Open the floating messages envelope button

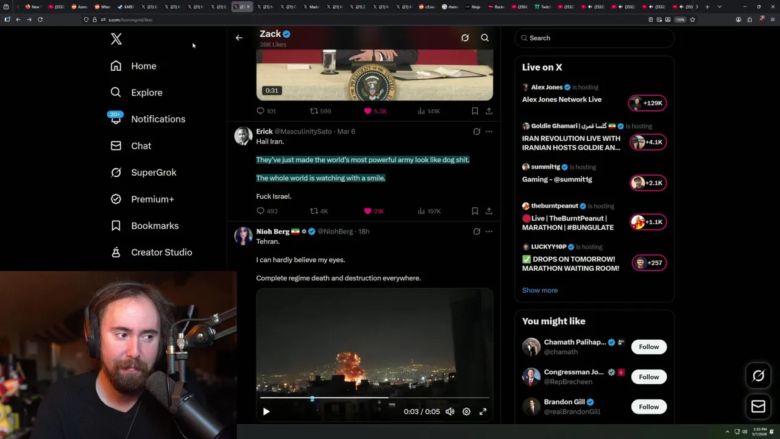pos(758,406)
